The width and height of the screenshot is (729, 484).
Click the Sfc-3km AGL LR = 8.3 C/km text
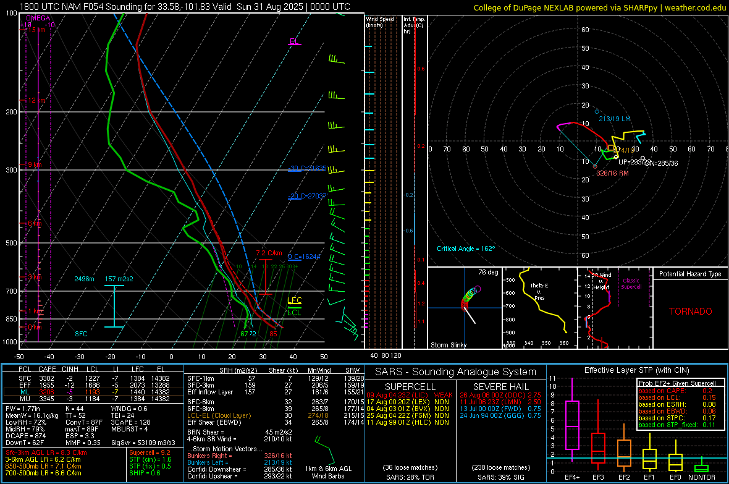[46, 452]
